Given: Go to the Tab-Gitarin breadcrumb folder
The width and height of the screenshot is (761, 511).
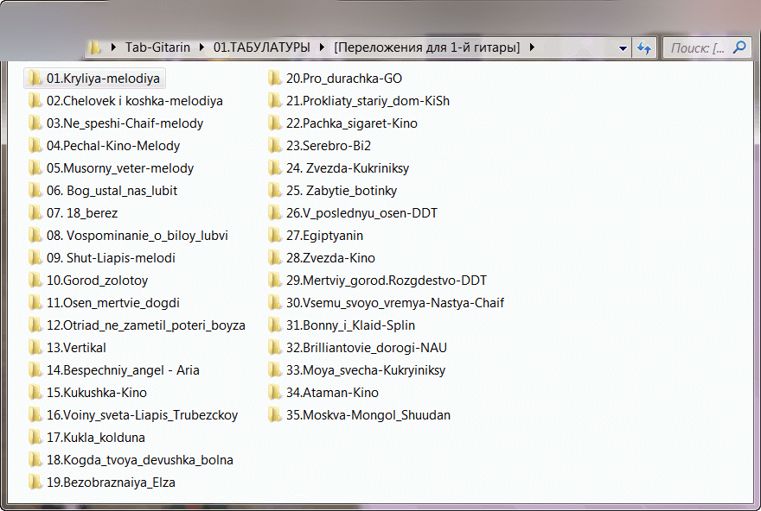Looking at the screenshot, I should [157, 48].
